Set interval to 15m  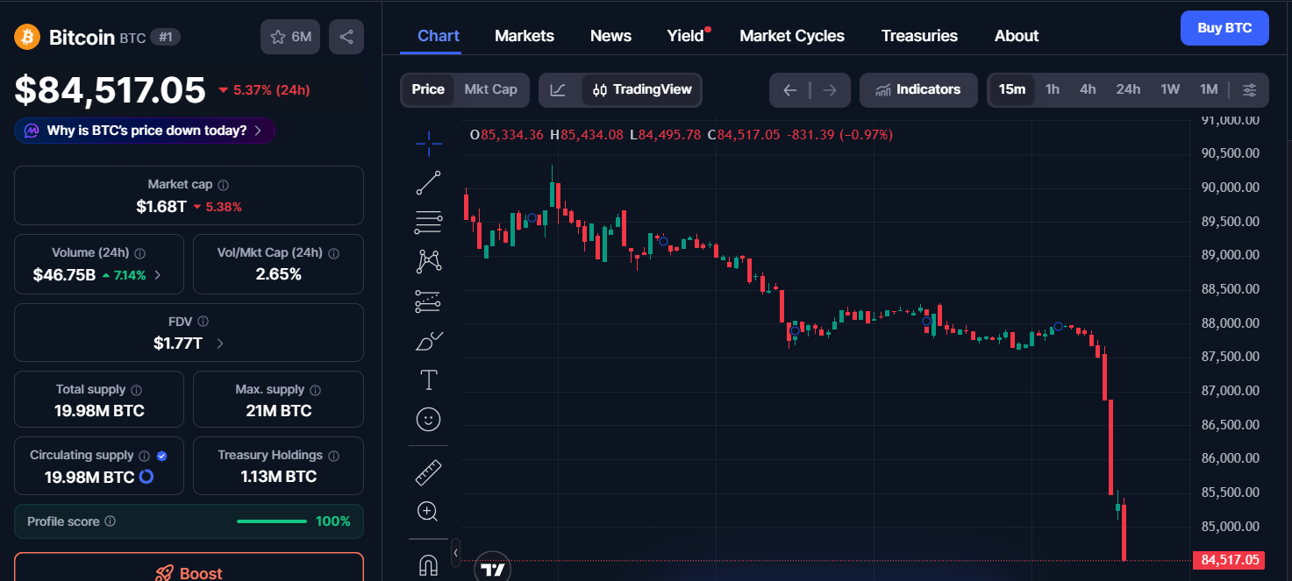(1012, 89)
